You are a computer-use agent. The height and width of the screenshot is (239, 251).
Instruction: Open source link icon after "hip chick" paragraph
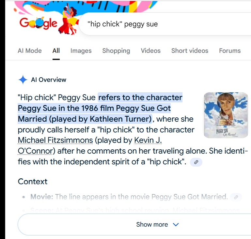pos(196,162)
